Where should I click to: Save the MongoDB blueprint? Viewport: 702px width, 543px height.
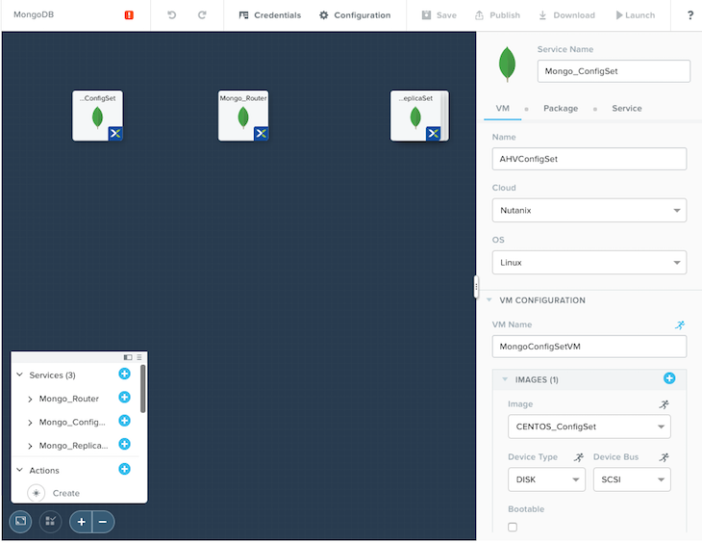pyautogui.click(x=439, y=15)
